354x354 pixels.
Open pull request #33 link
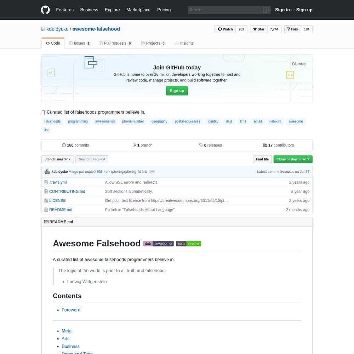(x=100, y=172)
